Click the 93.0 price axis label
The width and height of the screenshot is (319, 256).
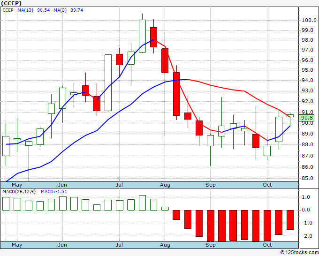307,90
